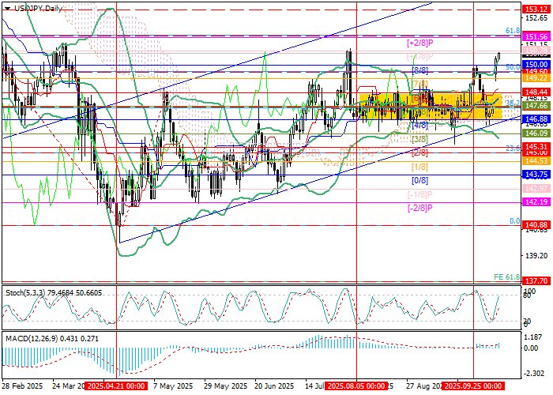Click the 20 Jun 2025 date label
Screen dimensions: 553x395
[274, 386]
